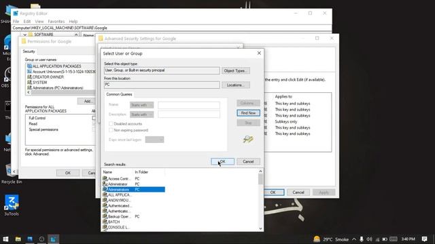Click scrollbar down arrow in search results

pyautogui.click(x=260, y=228)
